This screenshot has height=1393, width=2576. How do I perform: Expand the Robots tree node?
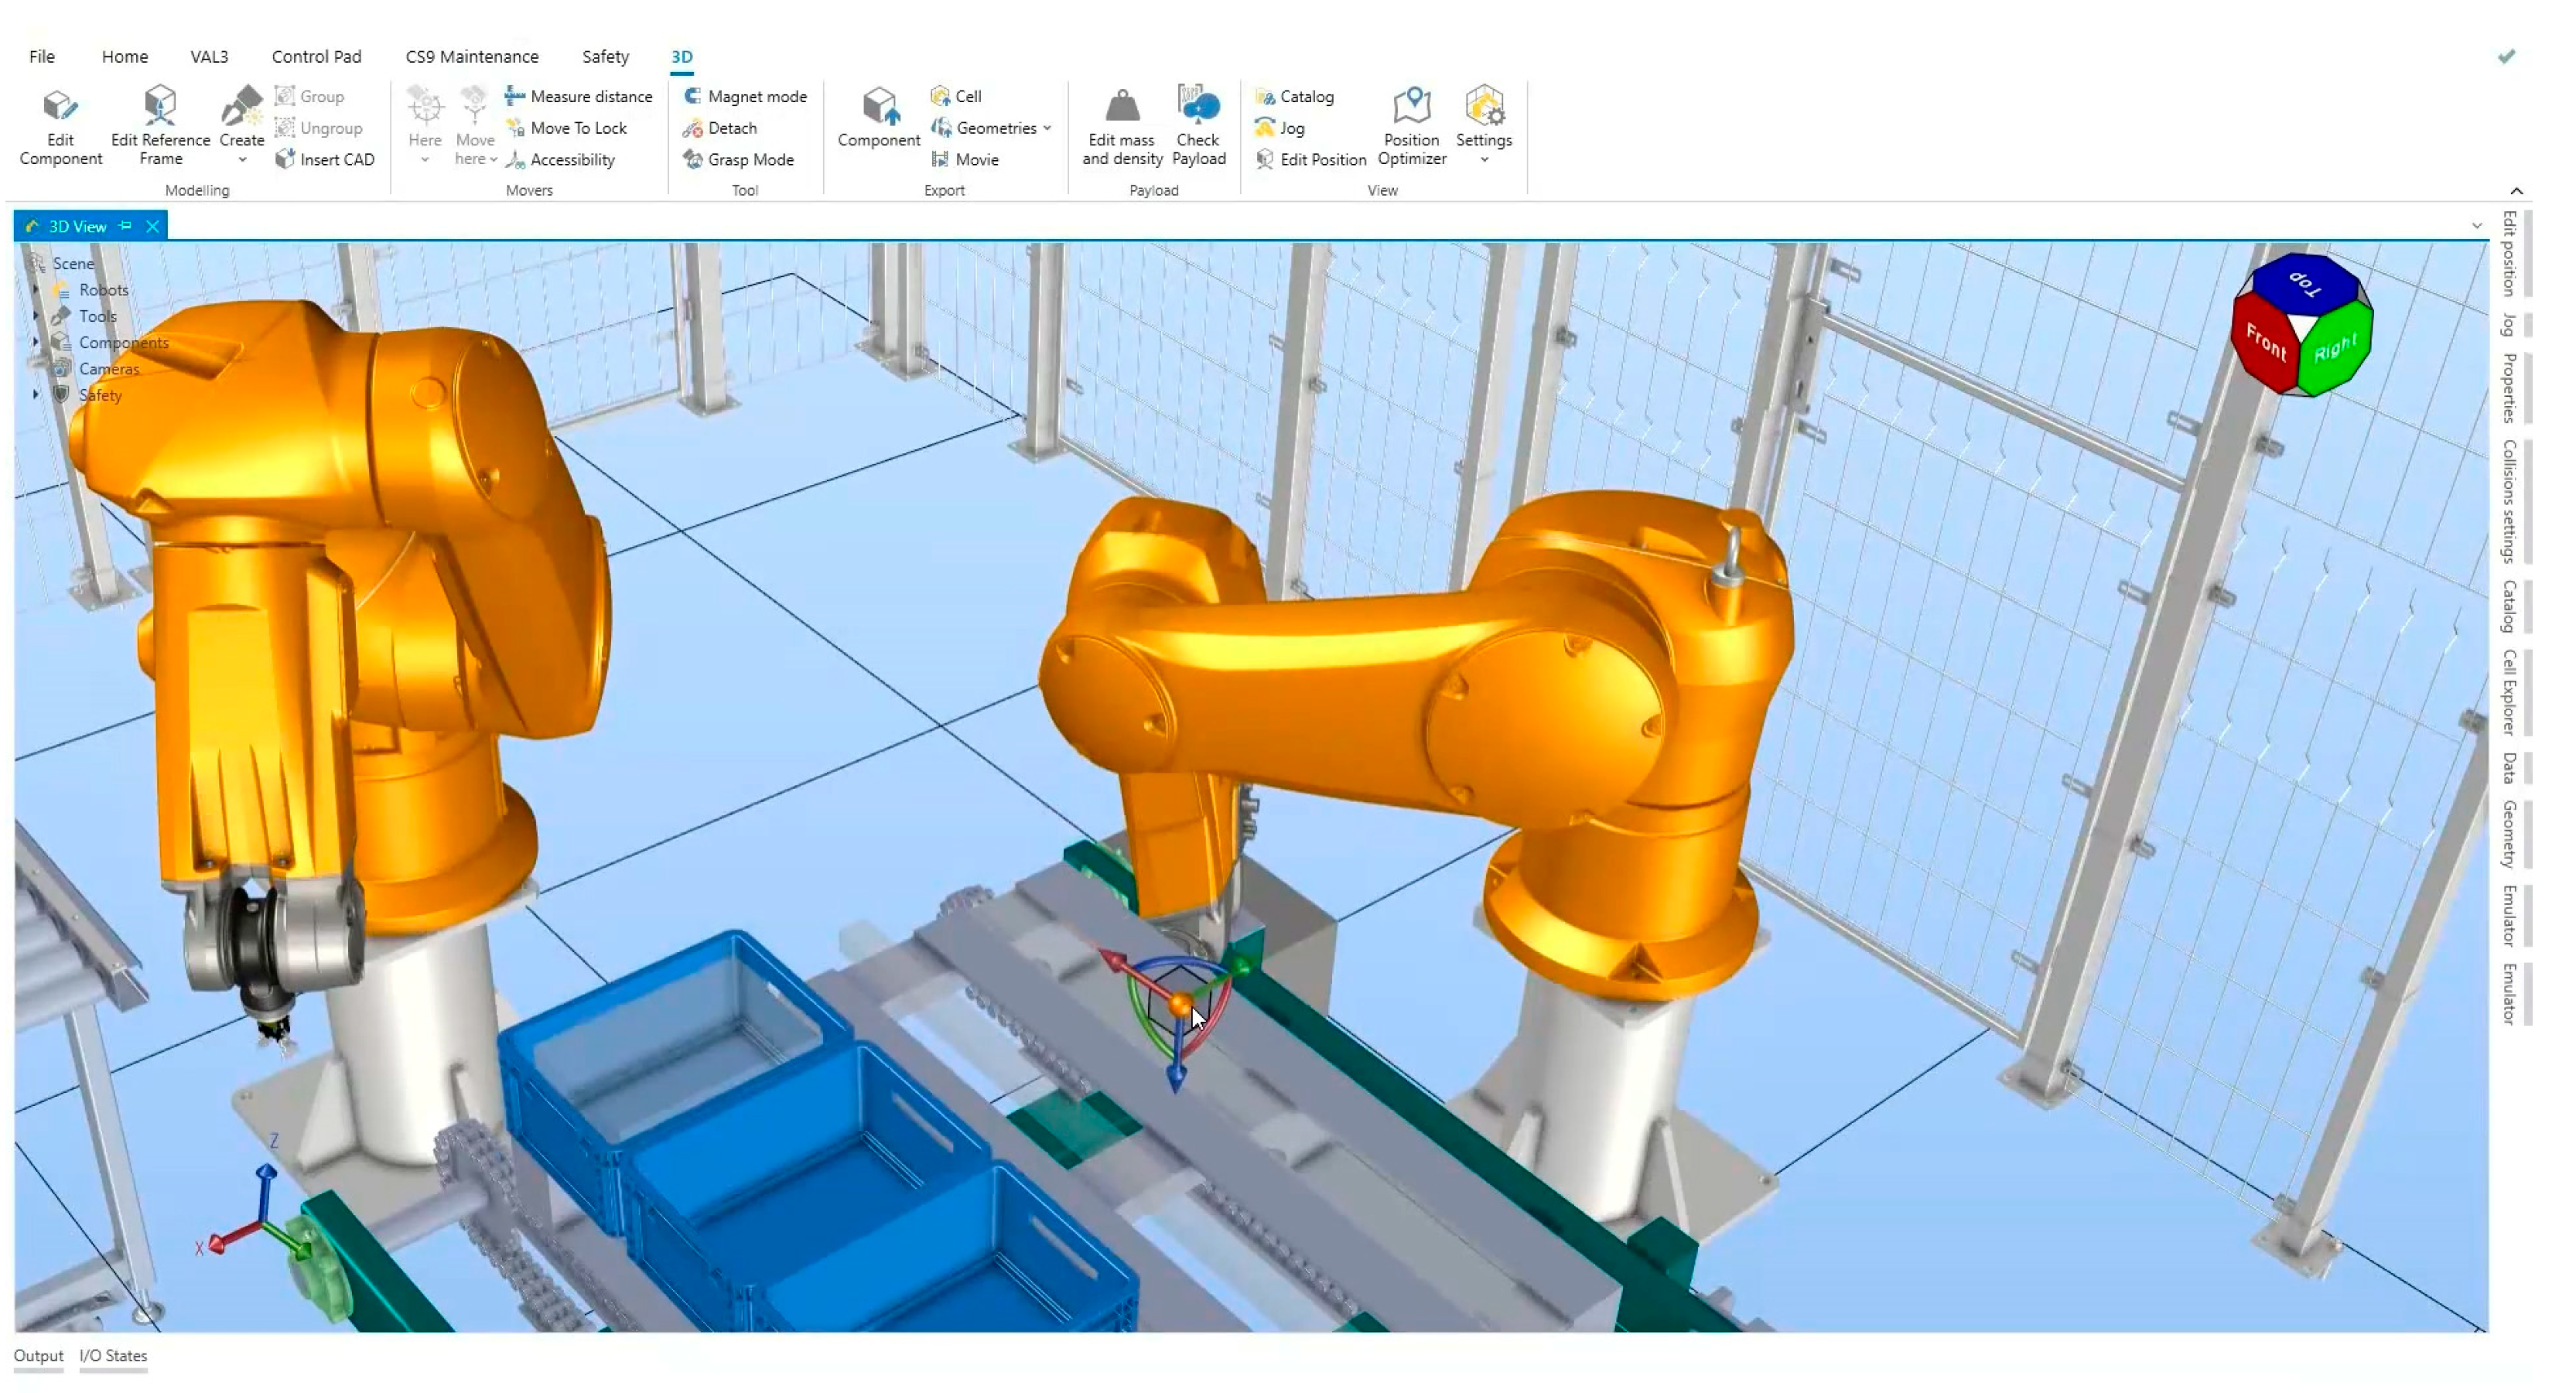tap(36, 290)
